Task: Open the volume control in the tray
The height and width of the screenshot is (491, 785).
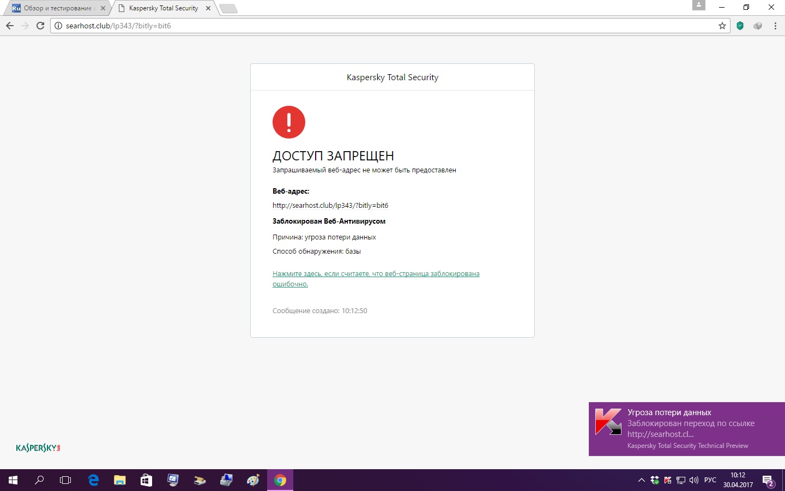Action: 694,480
